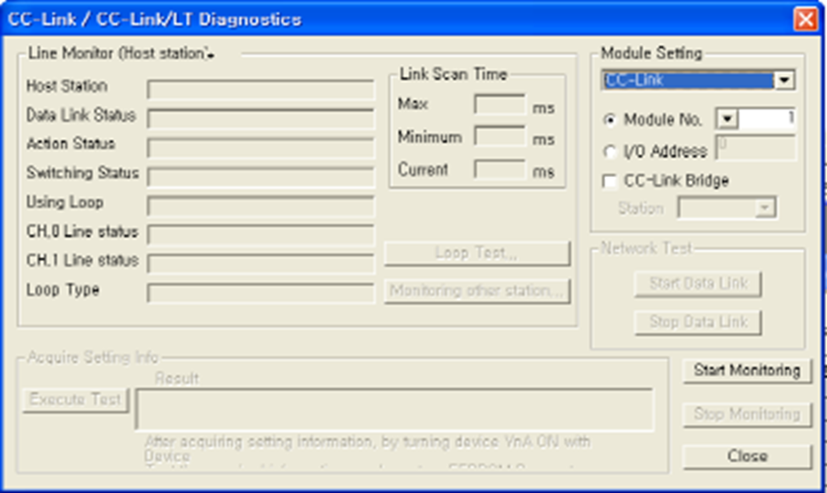The height and width of the screenshot is (493, 827).
Task: Click the Current link scan time field
Action: [x=500, y=170]
